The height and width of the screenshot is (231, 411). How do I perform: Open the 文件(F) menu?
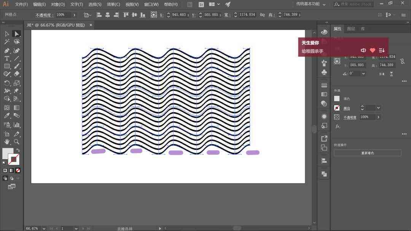coord(21,4)
